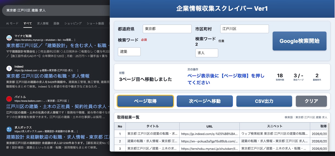Image resolution: width=335 pixels, height=156 pixels.
Task: Click the バイトル result favicon
Action: 9,99
